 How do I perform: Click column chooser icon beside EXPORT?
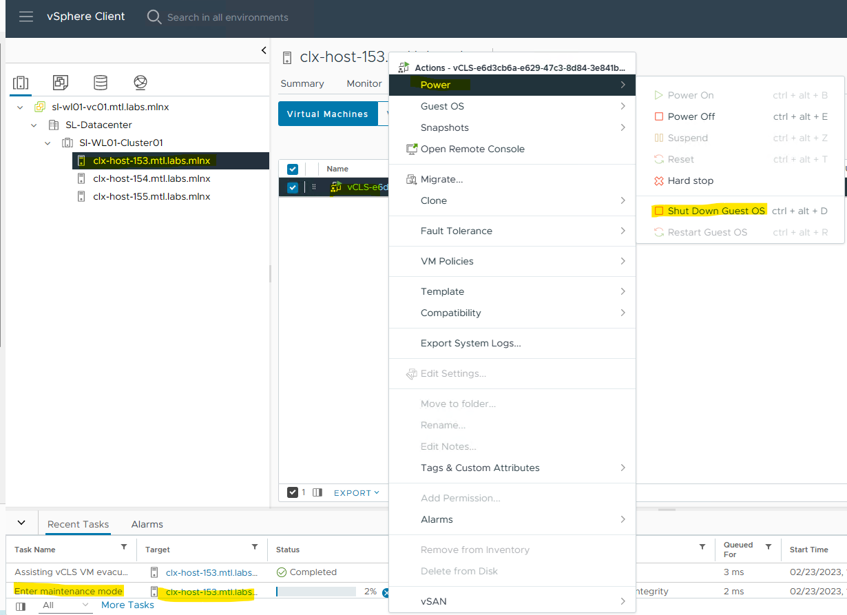tap(317, 492)
